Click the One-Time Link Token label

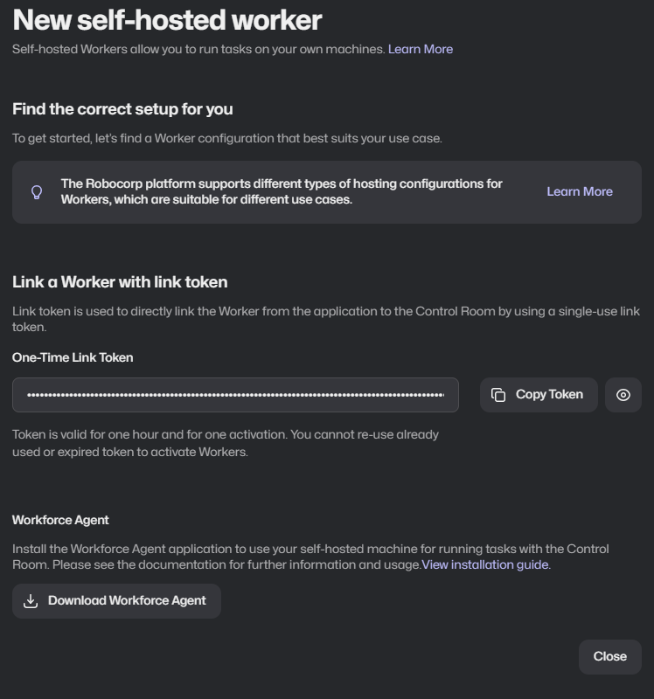(73, 357)
